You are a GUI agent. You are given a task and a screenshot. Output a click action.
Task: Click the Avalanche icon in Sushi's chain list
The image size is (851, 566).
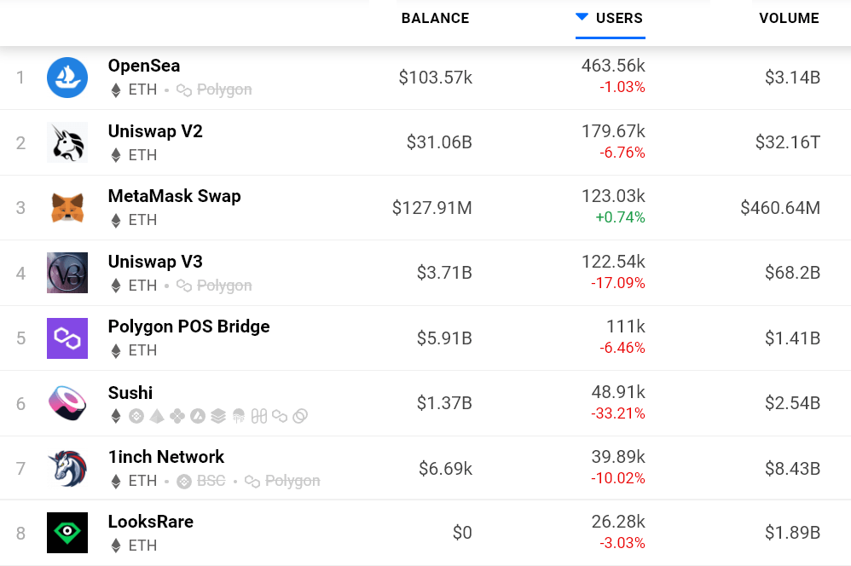click(x=196, y=416)
